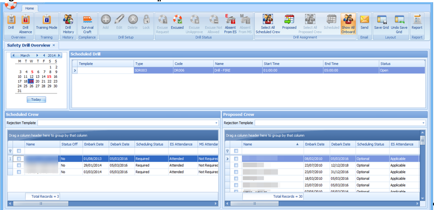Click the Scheduled assignment icon
The width and height of the screenshot is (434, 210).
click(332, 22)
